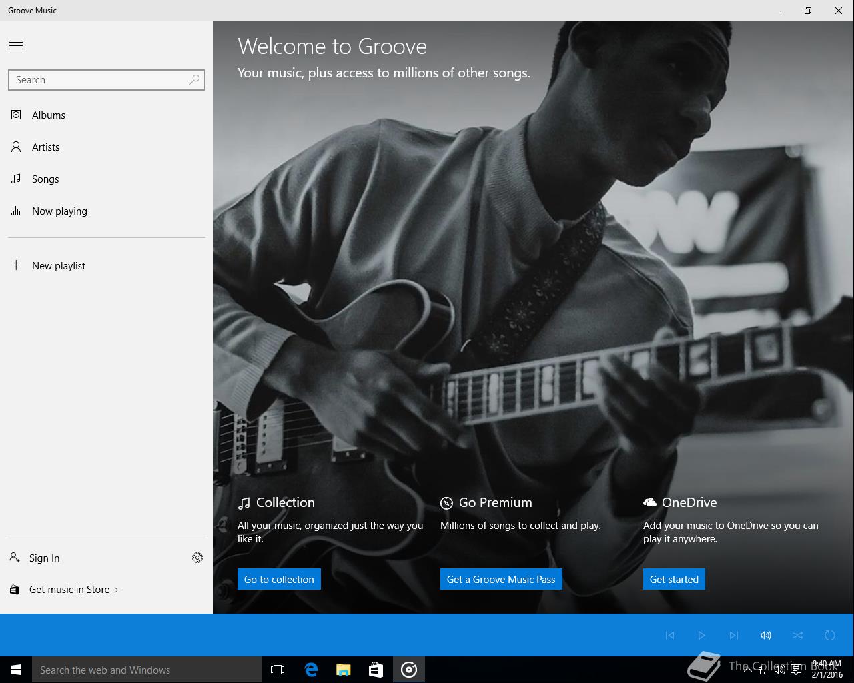Click the Albums disc icon

point(16,115)
